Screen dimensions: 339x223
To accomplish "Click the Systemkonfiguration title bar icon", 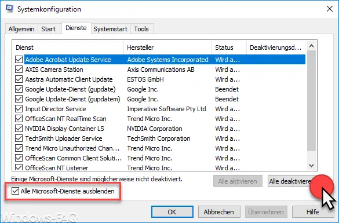I will coord(9,9).
